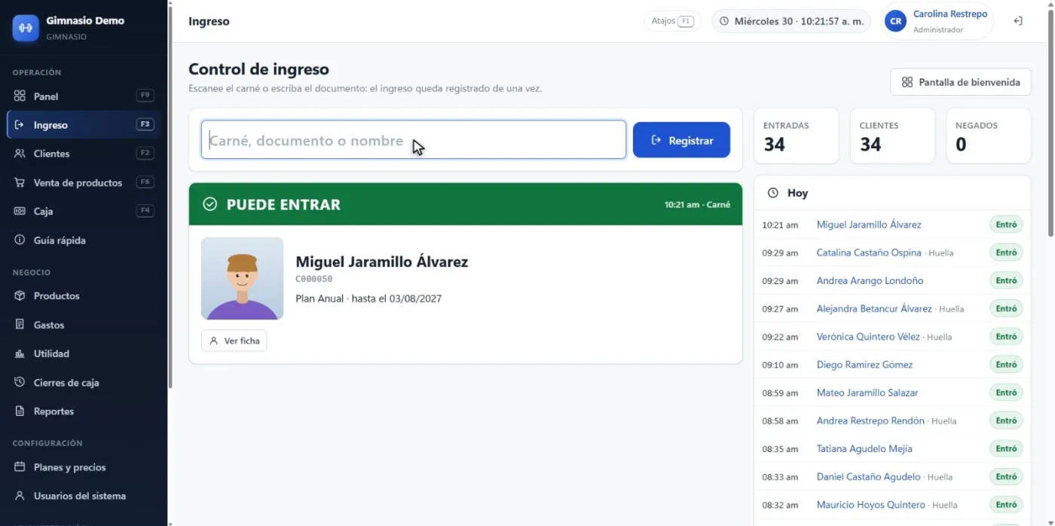Click the person icon in Ver ficha button
Viewport: 1055px width, 526px height.
click(214, 341)
